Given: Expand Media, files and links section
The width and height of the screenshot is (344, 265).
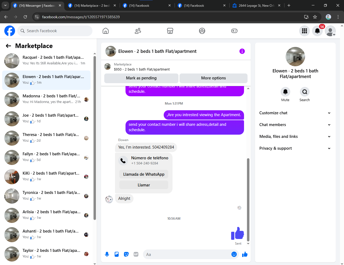Looking at the screenshot, I should point(295,137).
